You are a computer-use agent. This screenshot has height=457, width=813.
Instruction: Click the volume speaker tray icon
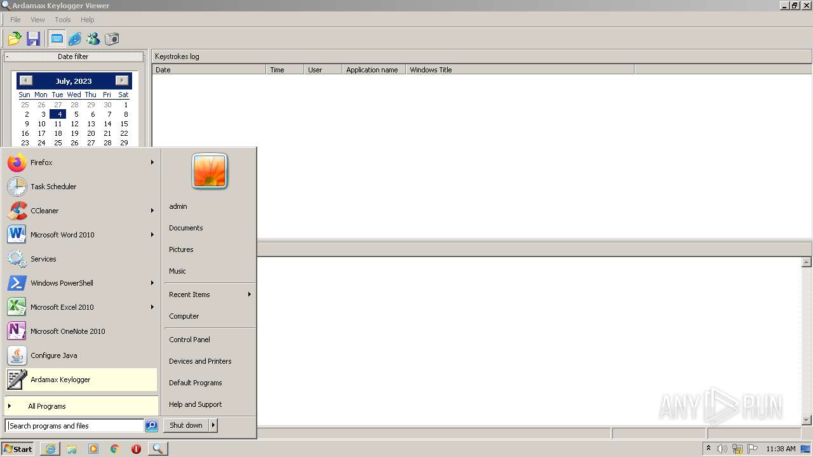[722, 449]
